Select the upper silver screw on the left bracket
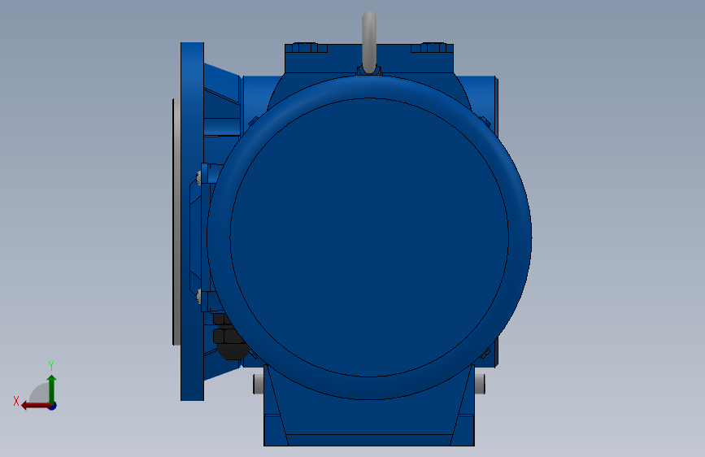Screen dimensions: 705x457 click(x=198, y=177)
